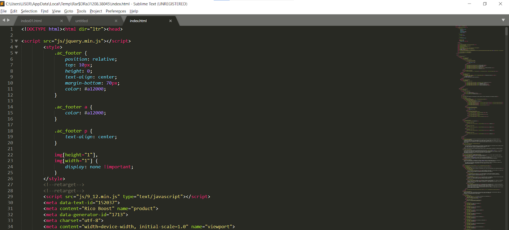
Task: Open the Help menu
Action: 134,11
